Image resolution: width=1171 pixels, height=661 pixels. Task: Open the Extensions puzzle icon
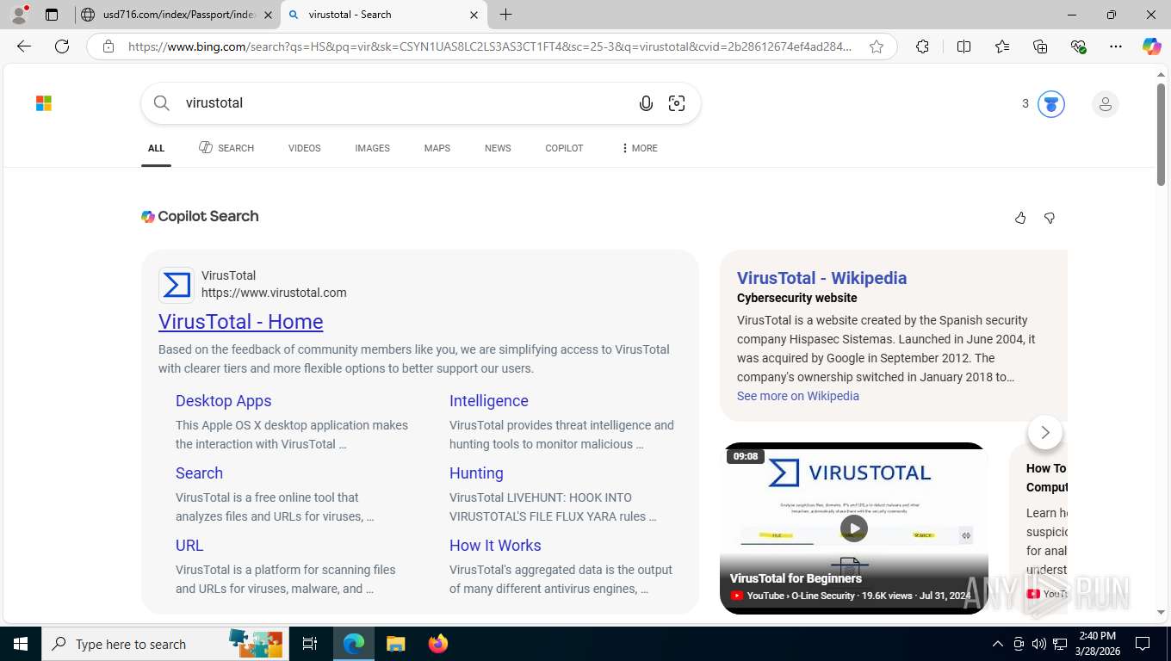click(x=922, y=46)
